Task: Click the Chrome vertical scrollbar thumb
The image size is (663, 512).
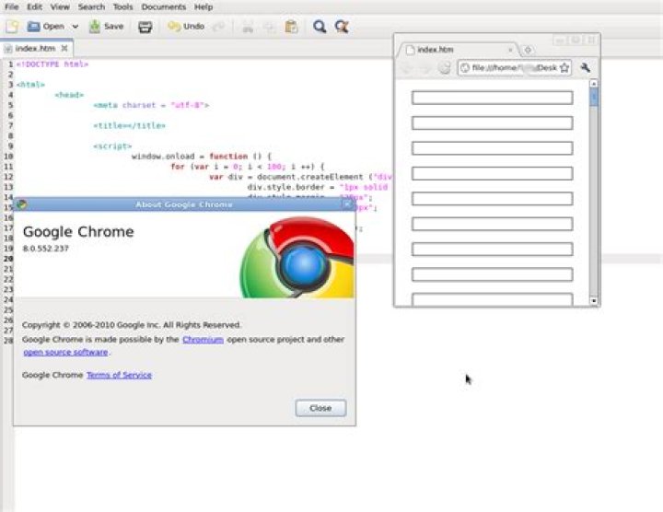Action: 594,99
